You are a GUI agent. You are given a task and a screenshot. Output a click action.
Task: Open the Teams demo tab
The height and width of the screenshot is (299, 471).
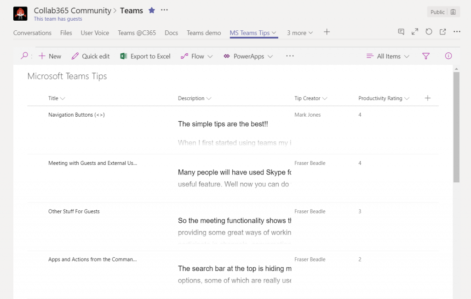click(x=204, y=33)
